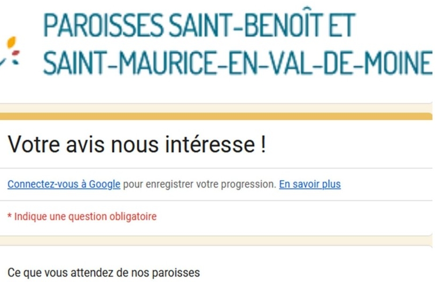The width and height of the screenshot is (437, 282).
Task: Click "Ce que vous attendez de nos paroisses" heading
Action: (104, 273)
